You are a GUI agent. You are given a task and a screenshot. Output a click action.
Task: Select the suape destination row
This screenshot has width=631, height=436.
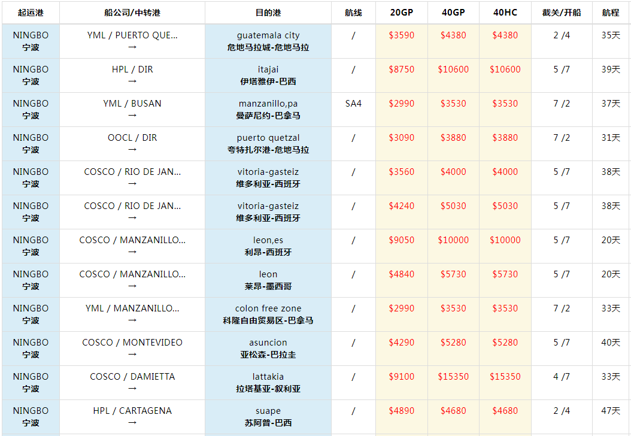pyautogui.click(x=268, y=411)
